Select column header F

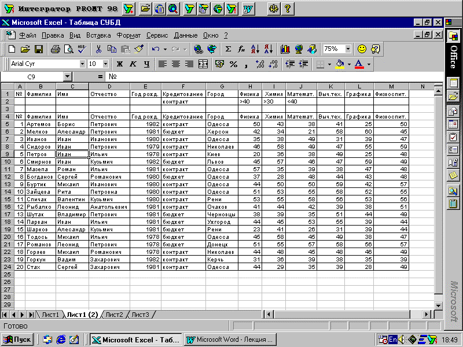tap(183, 86)
